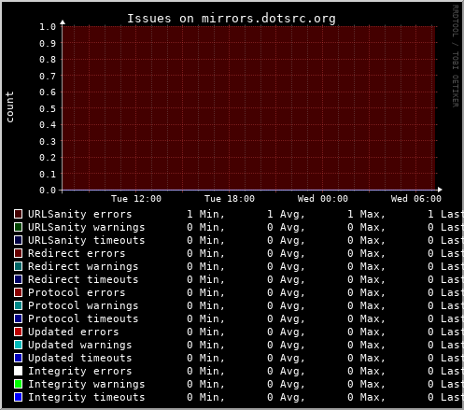Screen dimensions: 464x410
Task: Select the 'Redirect warnings' legend label
Action: tap(83, 266)
